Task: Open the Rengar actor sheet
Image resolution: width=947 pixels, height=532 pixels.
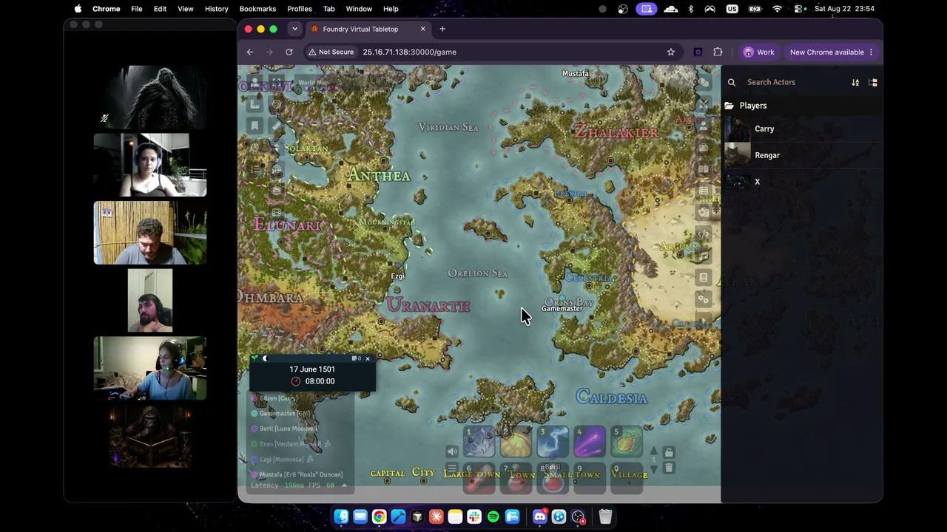Action: click(x=802, y=155)
